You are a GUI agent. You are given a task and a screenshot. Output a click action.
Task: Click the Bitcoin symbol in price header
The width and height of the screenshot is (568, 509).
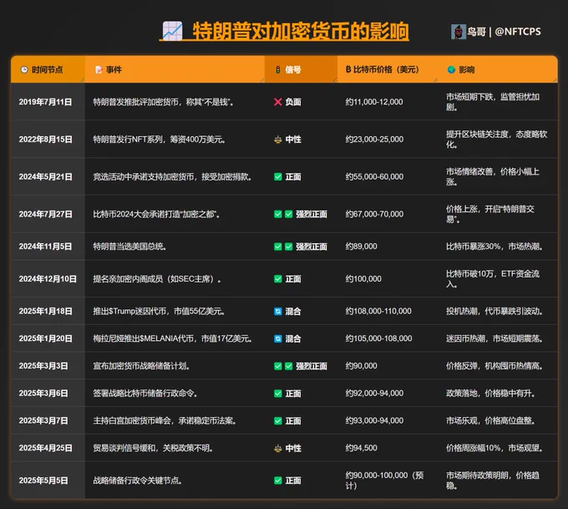[x=348, y=69]
